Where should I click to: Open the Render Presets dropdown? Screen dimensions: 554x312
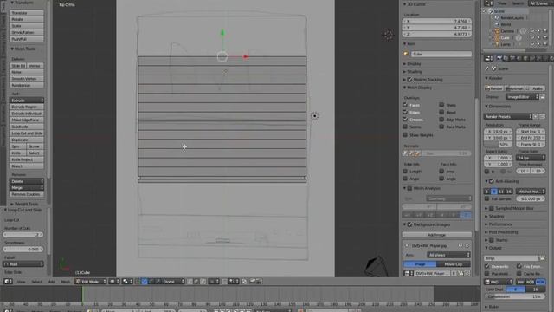pos(508,116)
